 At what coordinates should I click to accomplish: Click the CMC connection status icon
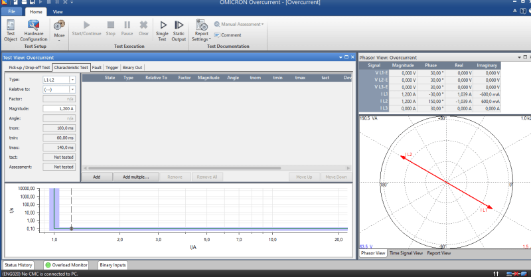pos(516,274)
